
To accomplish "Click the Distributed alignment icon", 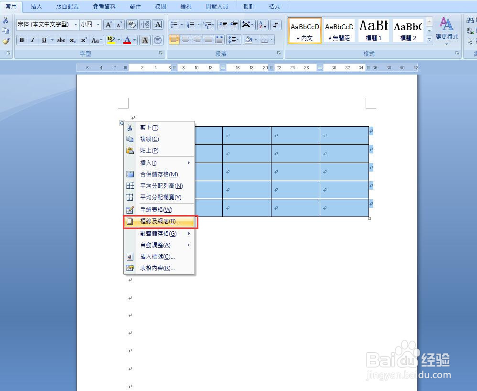I will tap(219, 40).
